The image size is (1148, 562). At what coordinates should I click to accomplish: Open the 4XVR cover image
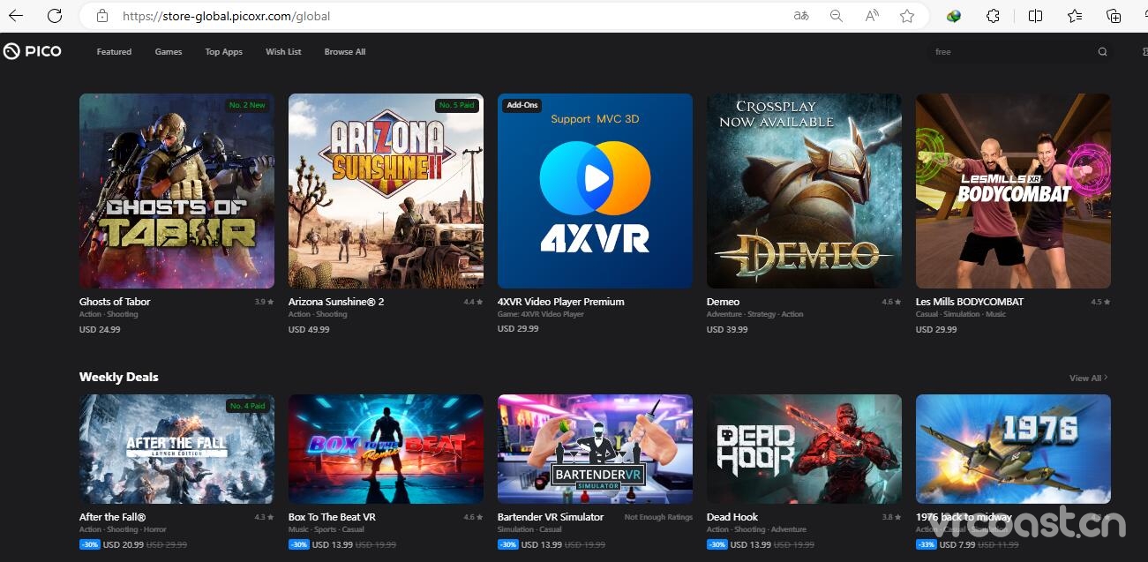(595, 191)
